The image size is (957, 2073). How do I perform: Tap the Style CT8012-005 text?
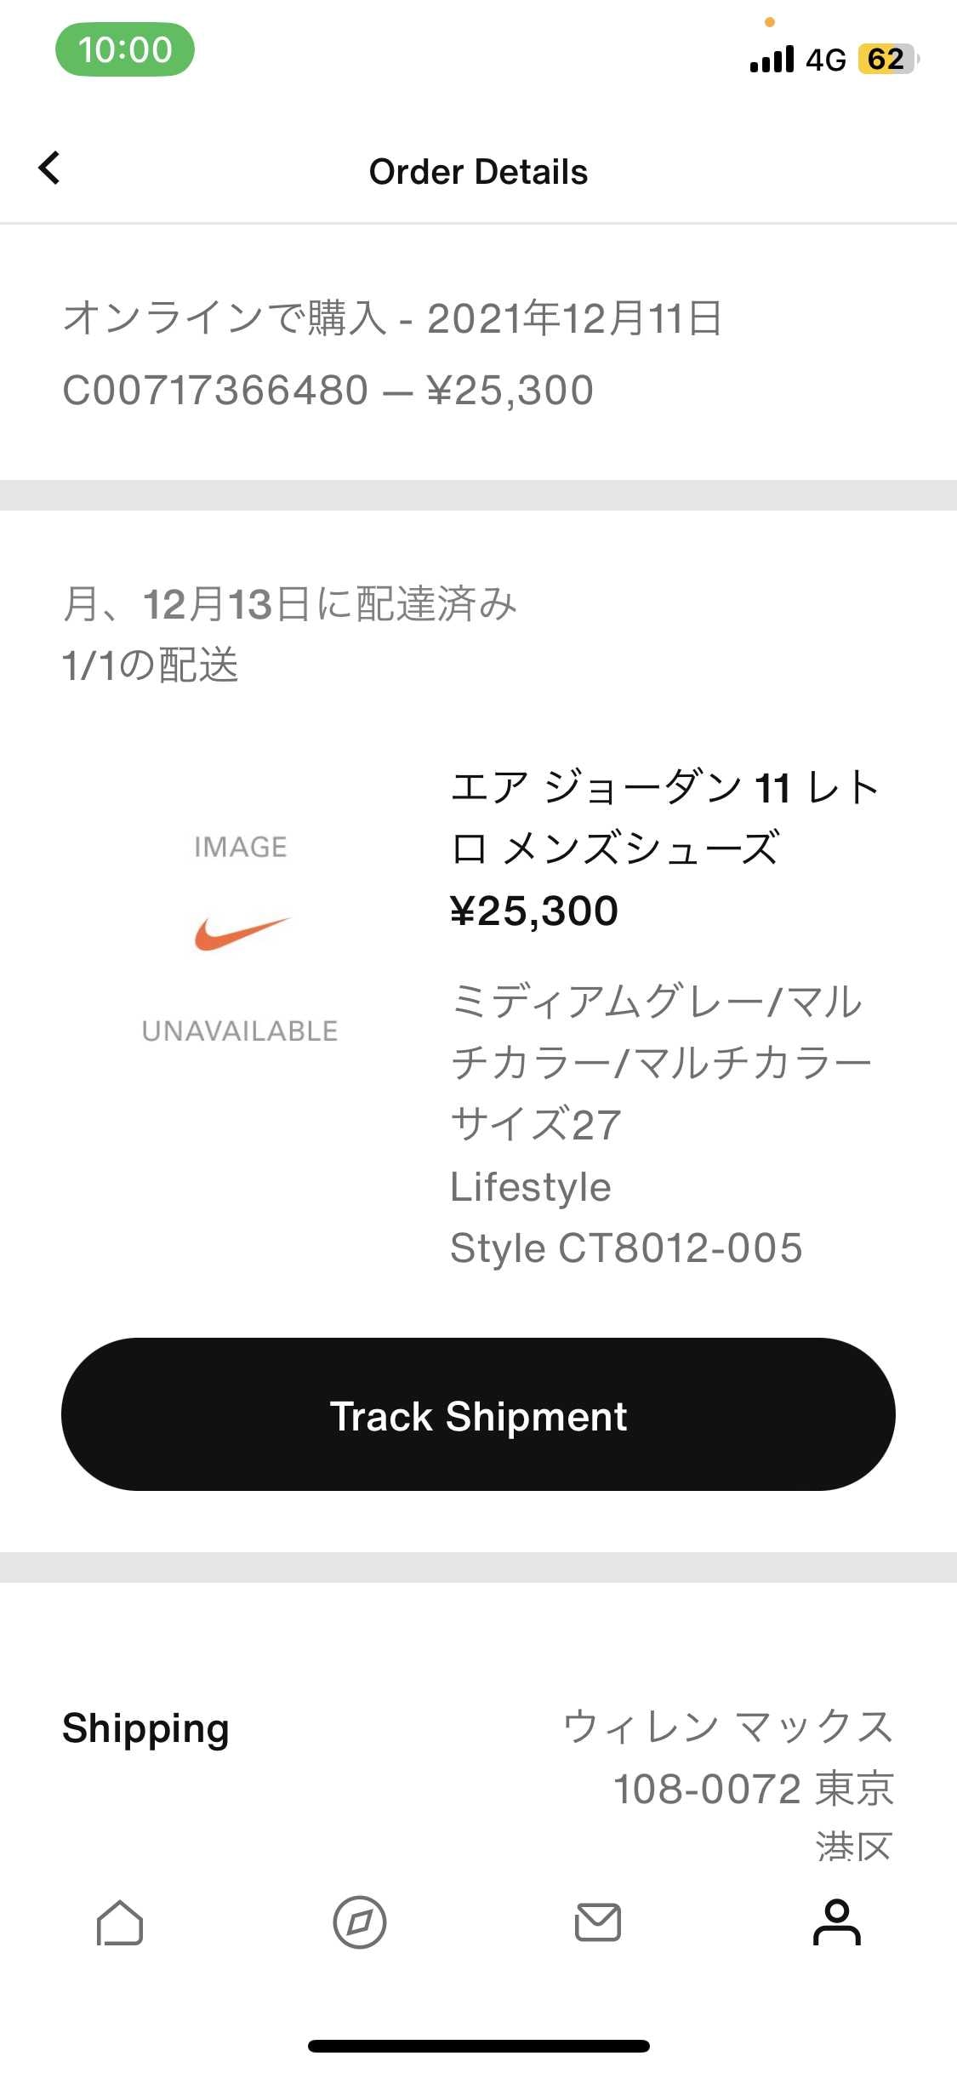[626, 1248]
